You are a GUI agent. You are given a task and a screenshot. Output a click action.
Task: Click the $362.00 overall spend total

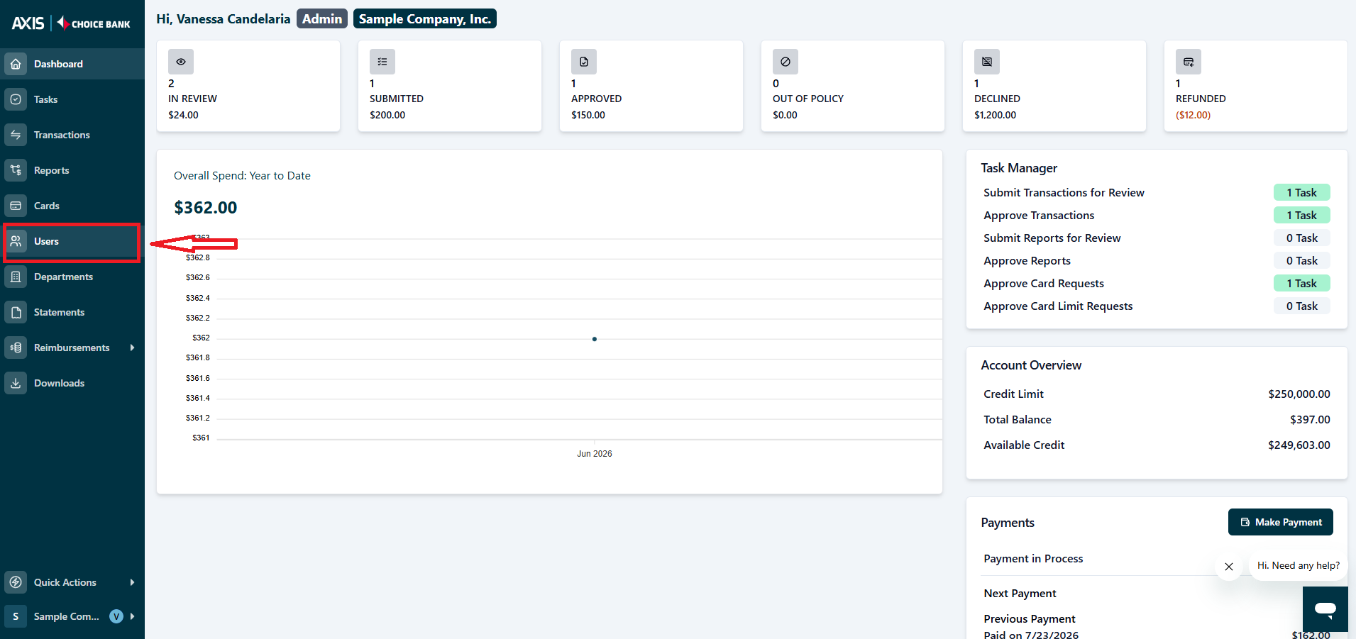coord(206,208)
